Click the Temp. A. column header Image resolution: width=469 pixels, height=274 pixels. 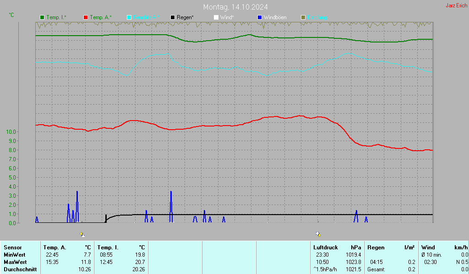coord(55,248)
